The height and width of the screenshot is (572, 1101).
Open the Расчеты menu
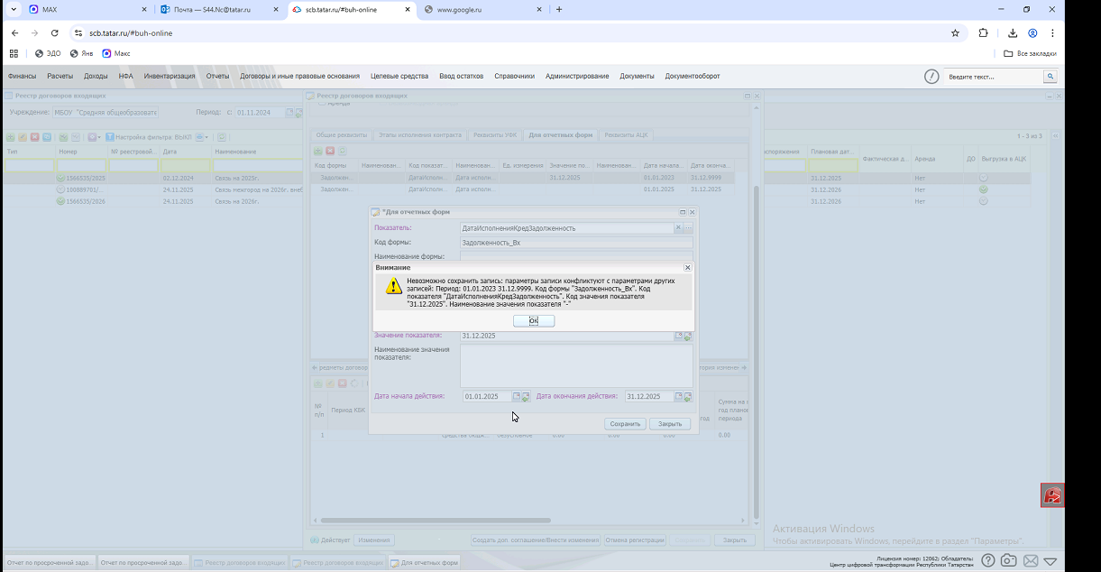(x=60, y=76)
